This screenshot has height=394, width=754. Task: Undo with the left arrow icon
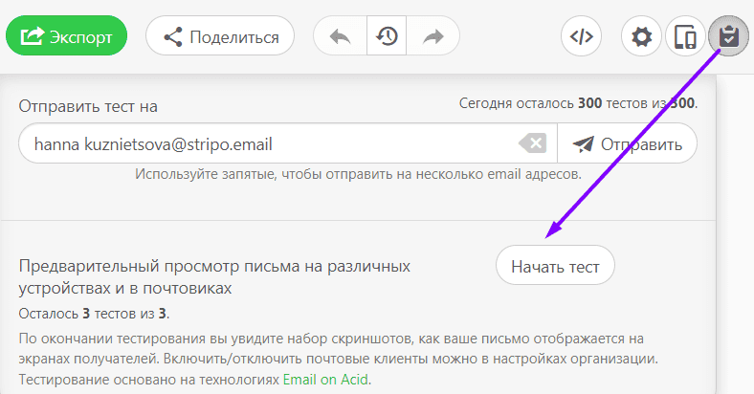coord(340,36)
